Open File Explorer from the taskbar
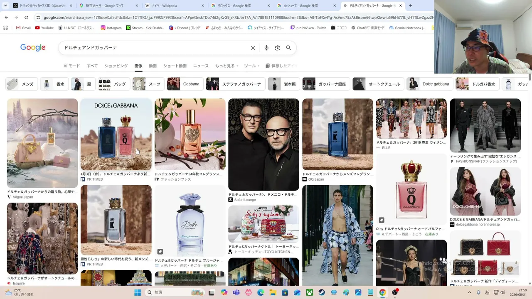Image resolution: width=532 pixels, height=299 pixels. click(273, 292)
